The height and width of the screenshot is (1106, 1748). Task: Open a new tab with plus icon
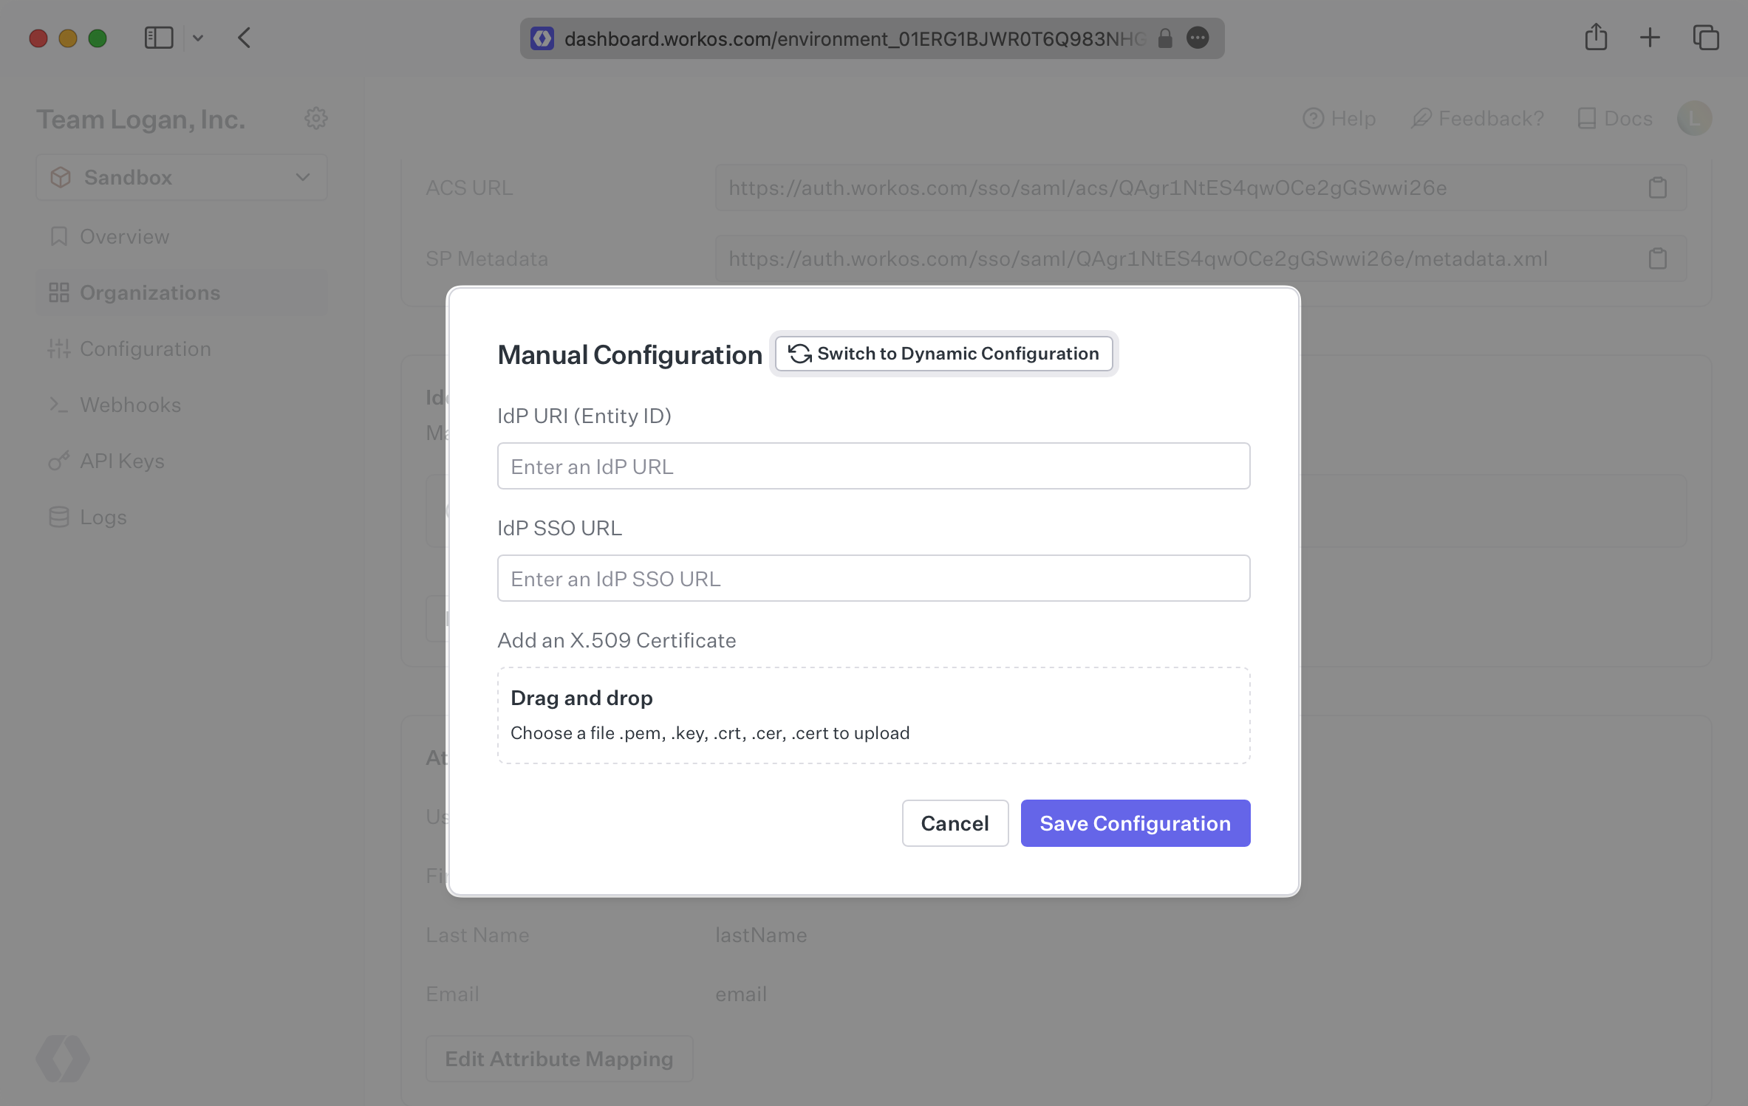coord(1650,38)
